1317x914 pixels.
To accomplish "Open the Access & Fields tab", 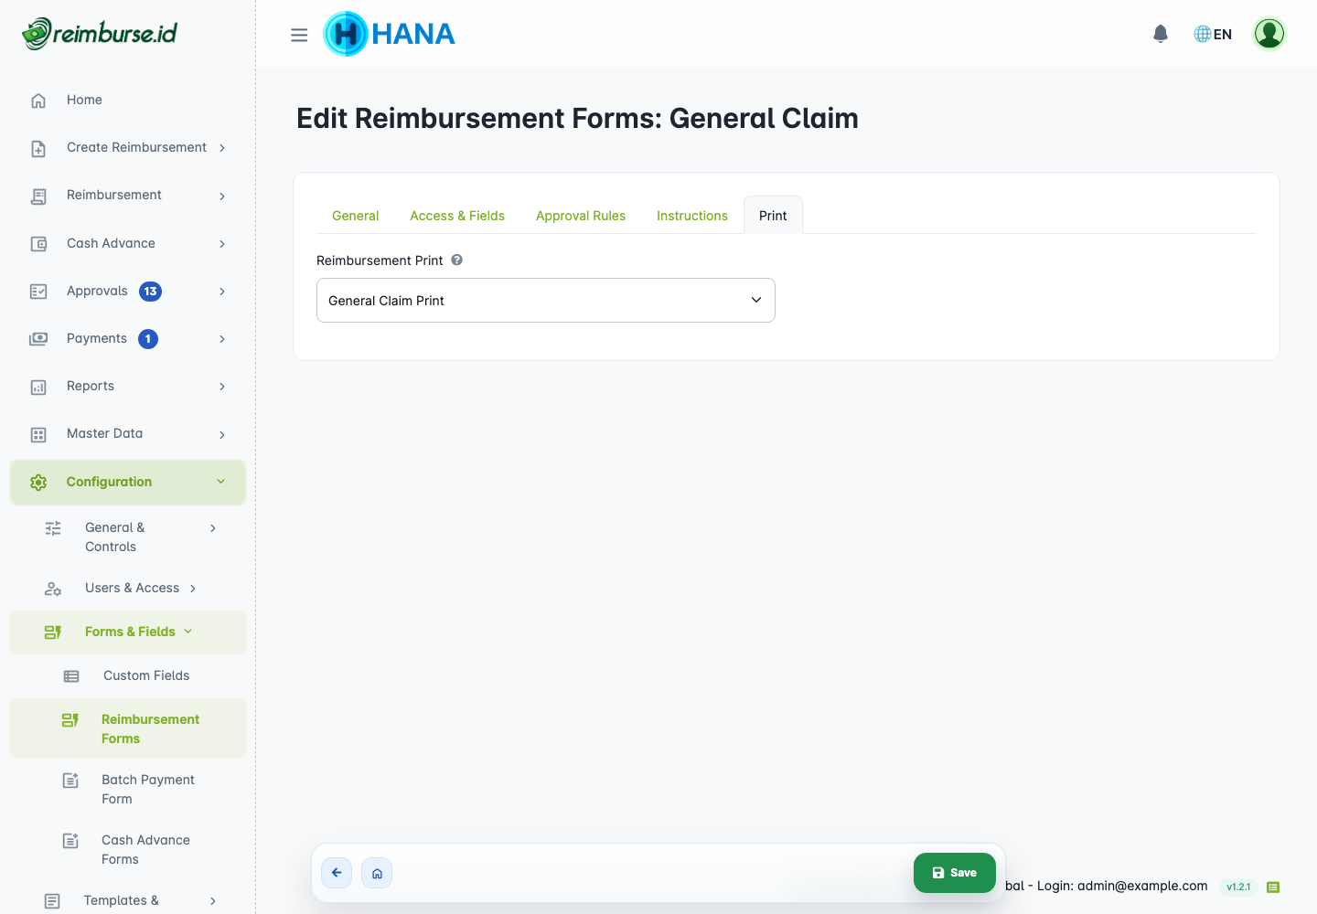I will [457, 216].
